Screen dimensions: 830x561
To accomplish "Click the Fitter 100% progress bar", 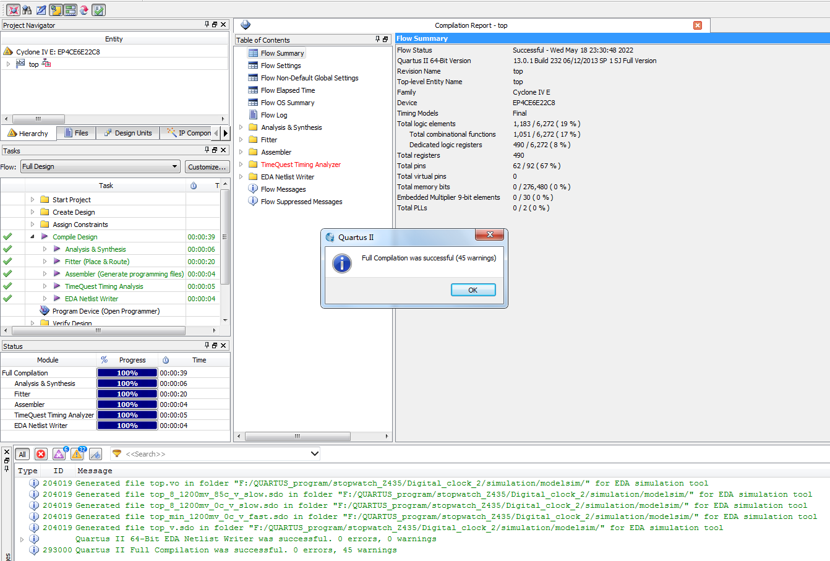I will 127,394.
